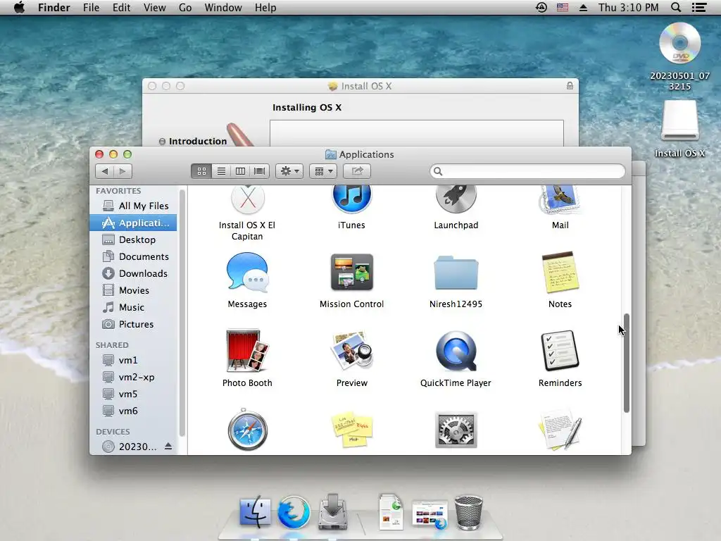The height and width of the screenshot is (541, 721).
Task: Select Music in the sidebar
Action: click(133, 307)
